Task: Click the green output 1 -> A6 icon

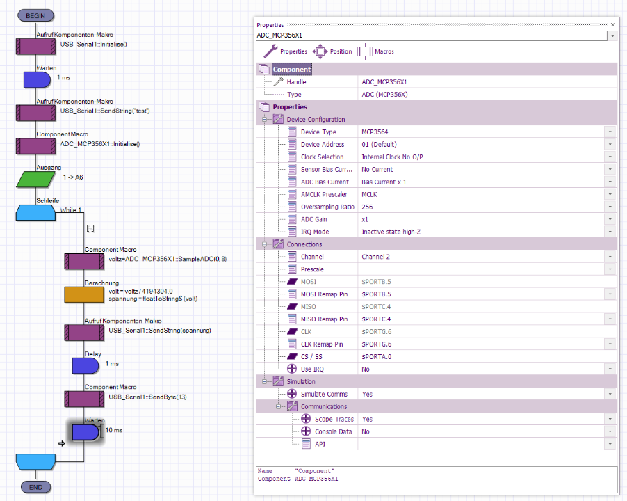Action: 35,179
